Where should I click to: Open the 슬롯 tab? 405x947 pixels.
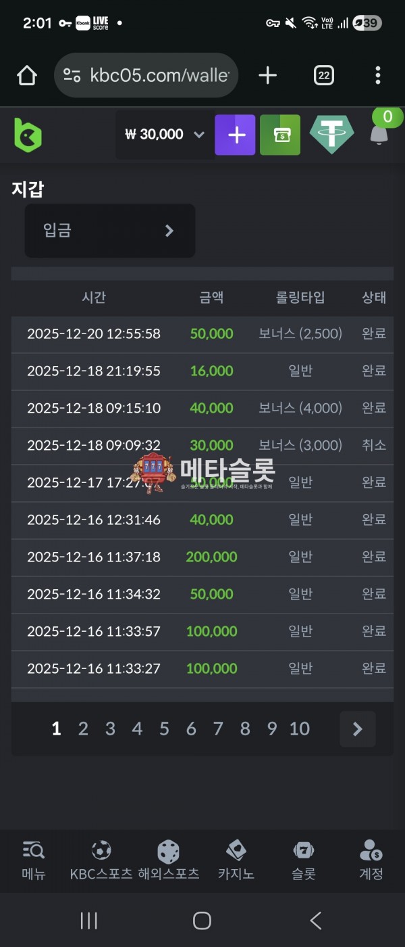303,860
